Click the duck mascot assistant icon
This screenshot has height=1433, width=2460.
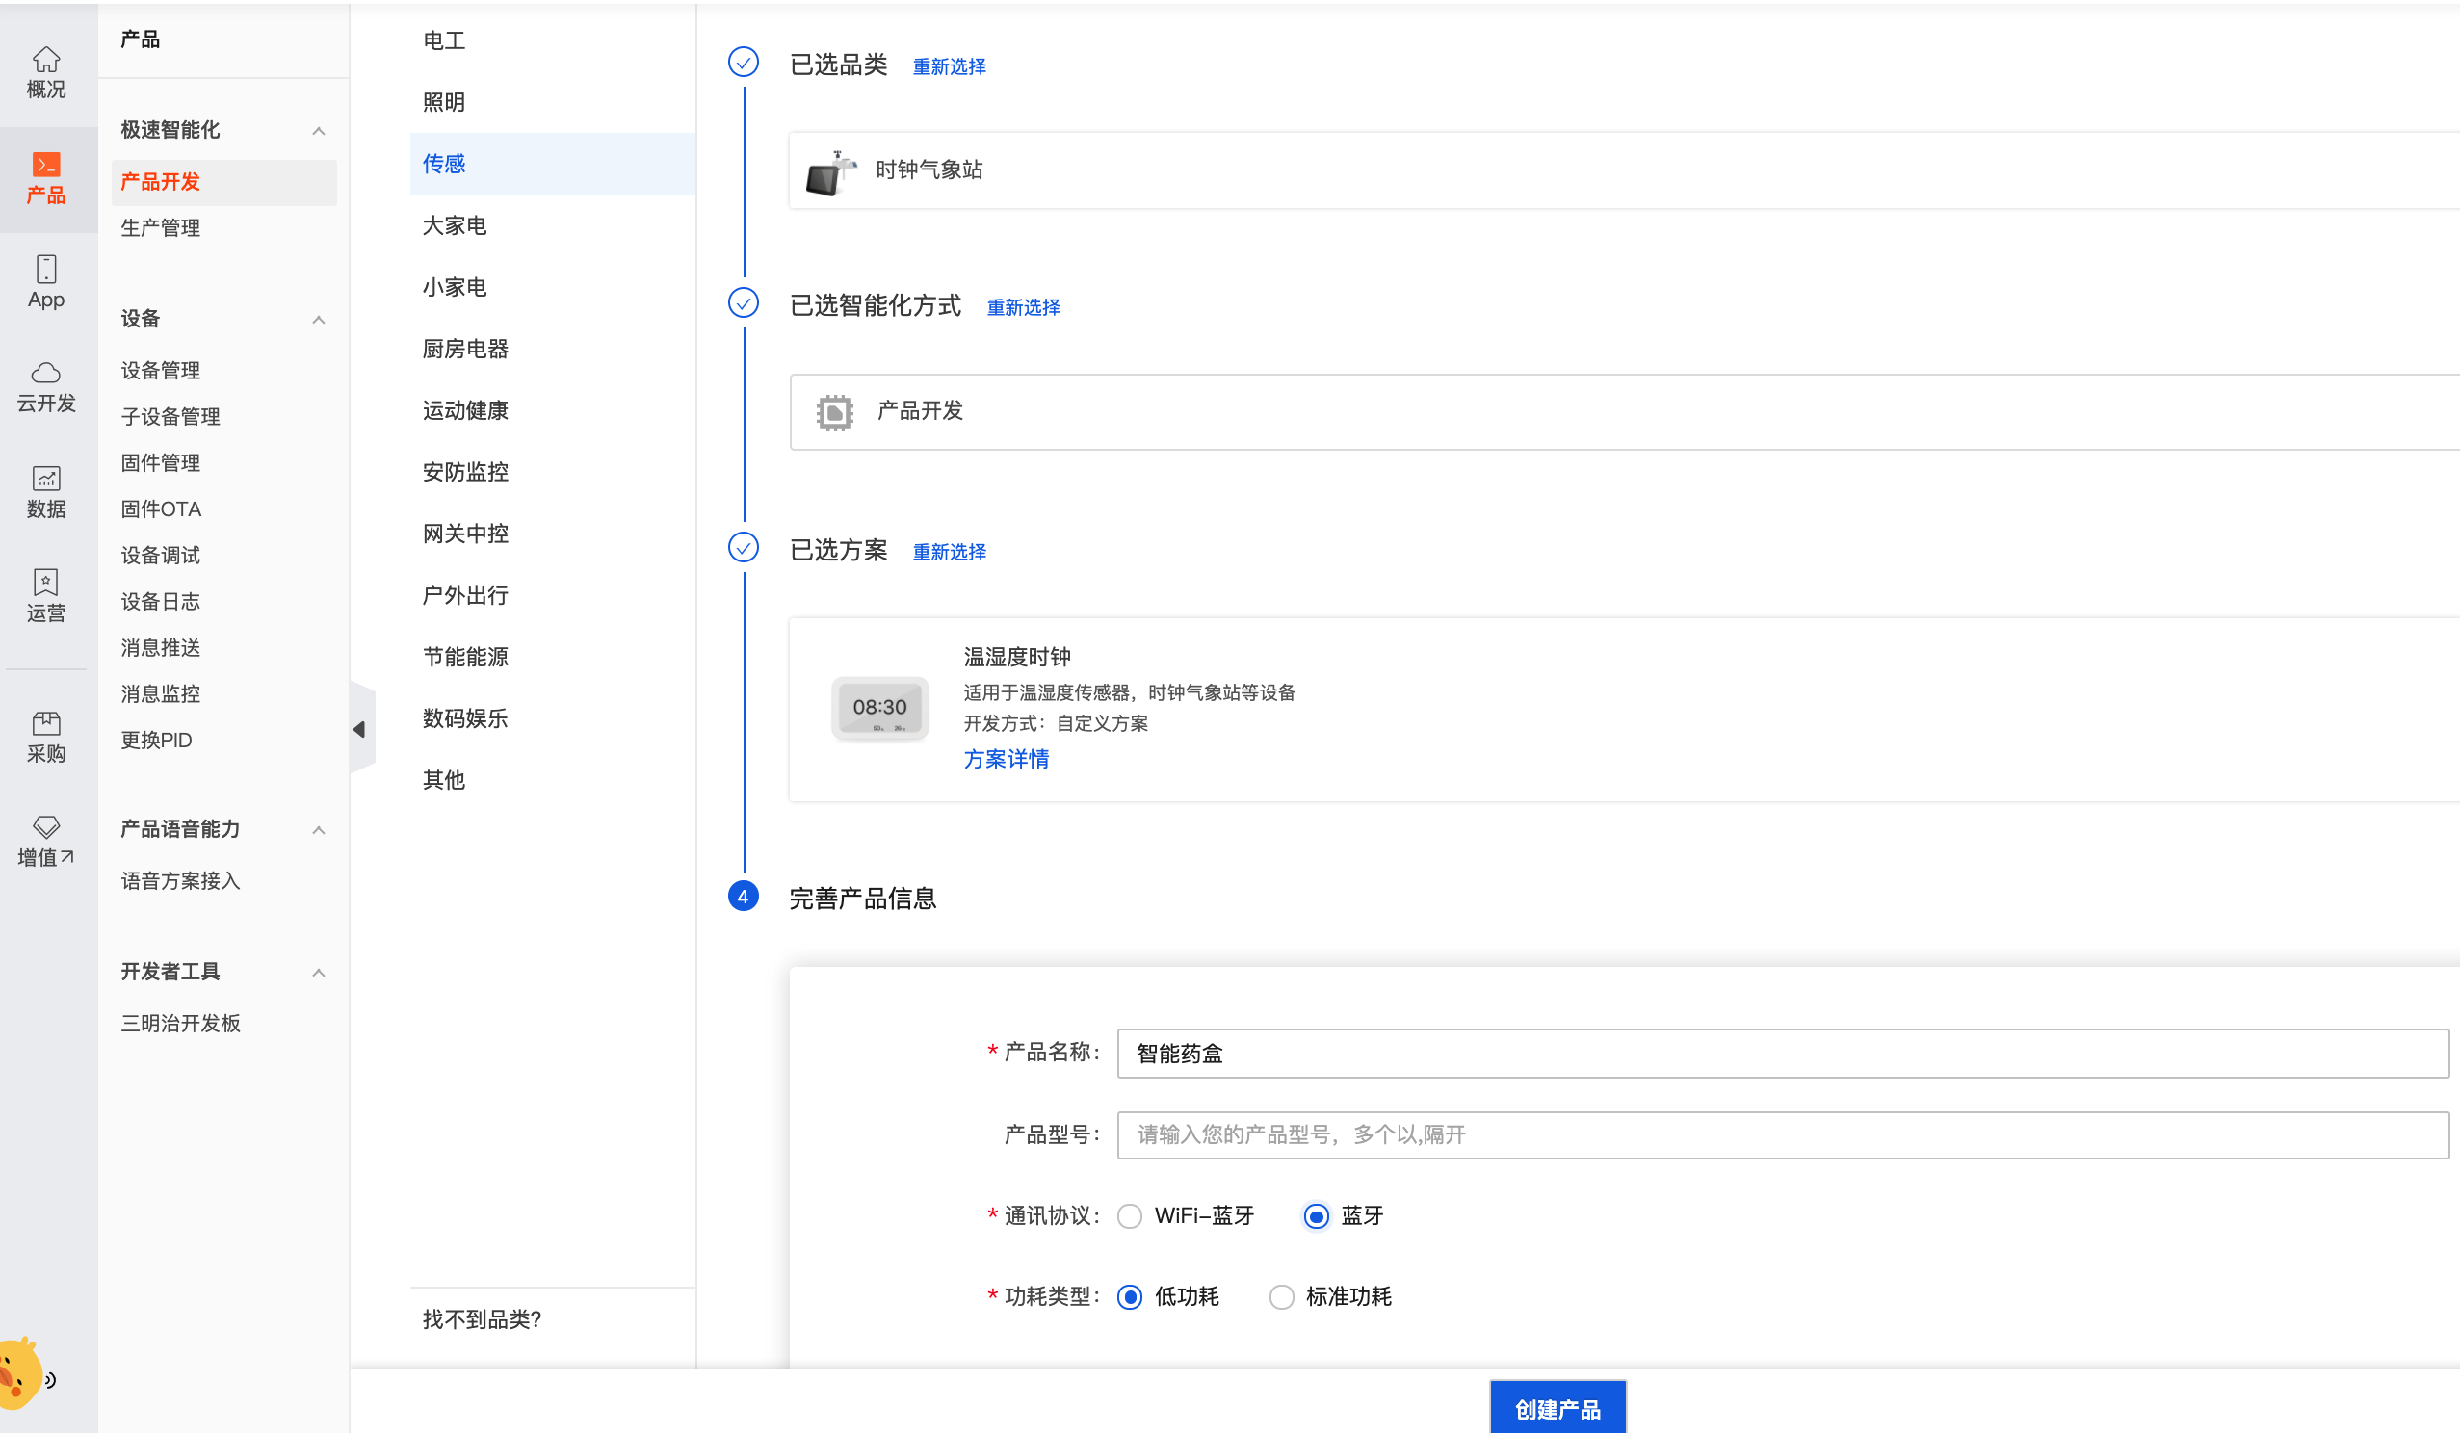(x=19, y=1374)
